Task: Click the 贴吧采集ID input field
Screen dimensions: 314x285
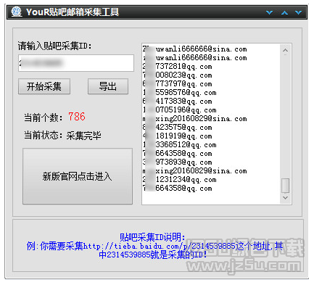Action: 76,63
